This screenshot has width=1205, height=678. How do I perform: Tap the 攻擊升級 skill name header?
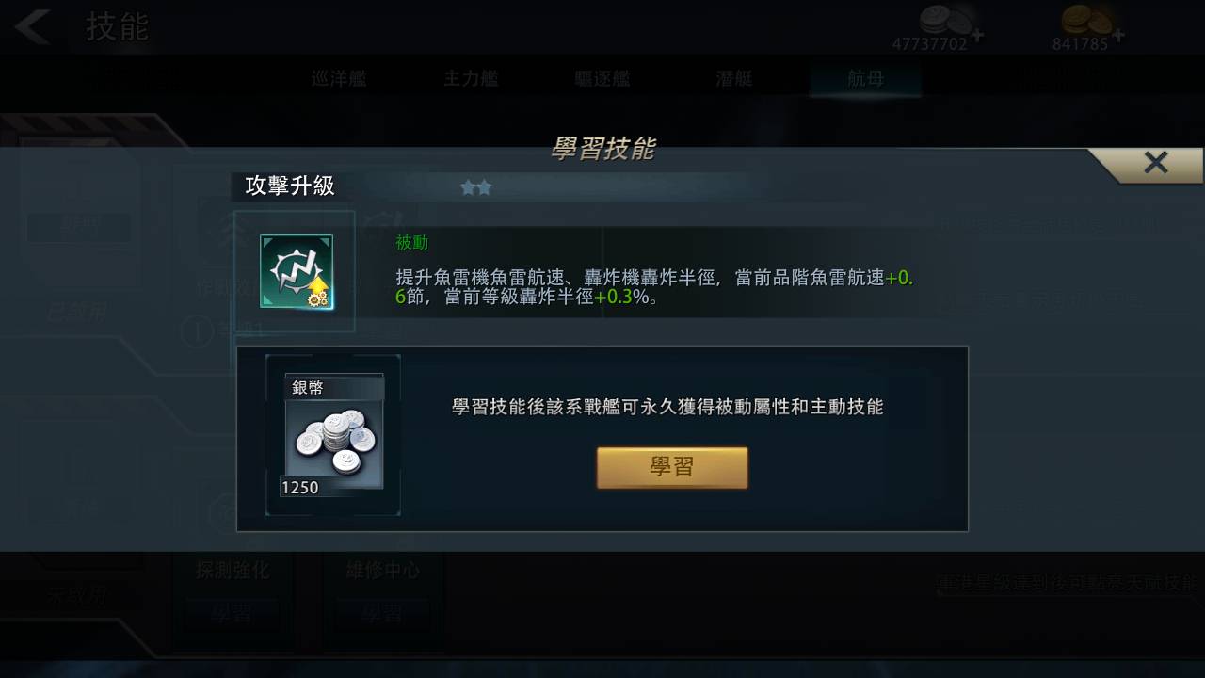point(290,186)
